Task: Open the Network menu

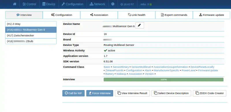Action: point(97,4)
